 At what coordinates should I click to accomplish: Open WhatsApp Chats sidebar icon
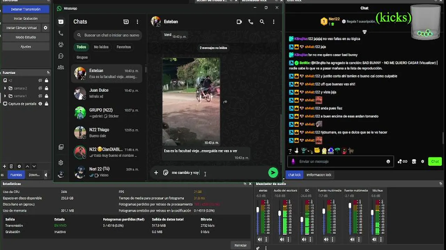tap(61, 22)
